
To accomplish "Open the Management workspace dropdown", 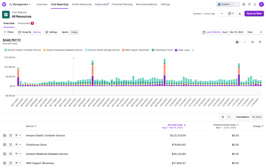I will (20, 4).
